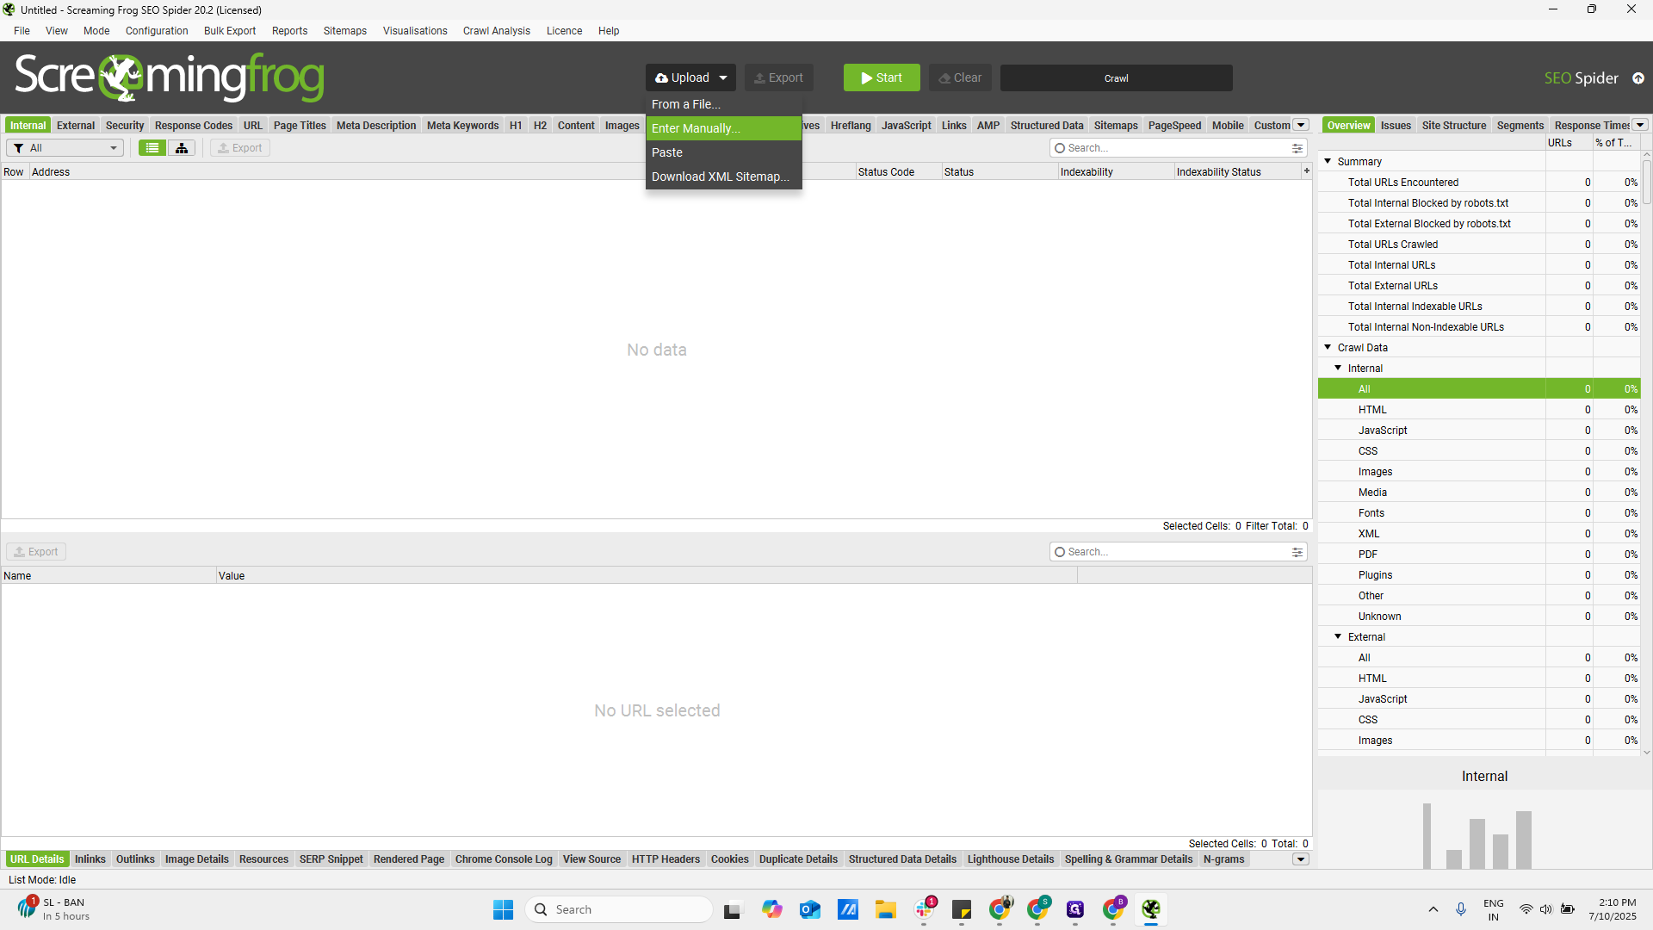Viewport: 1653px width, 930px height.
Task: Switch to tree view icon
Action: [x=182, y=148]
